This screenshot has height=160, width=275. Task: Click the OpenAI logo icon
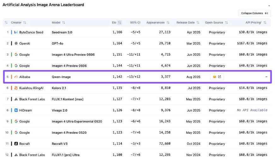(x=16, y=43)
